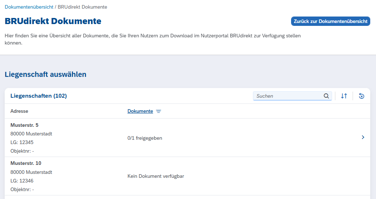Image resolution: width=376 pixels, height=199 pixels.
Task: Click the 0/1 freigegeben status
Action: (x=145, y=138)
